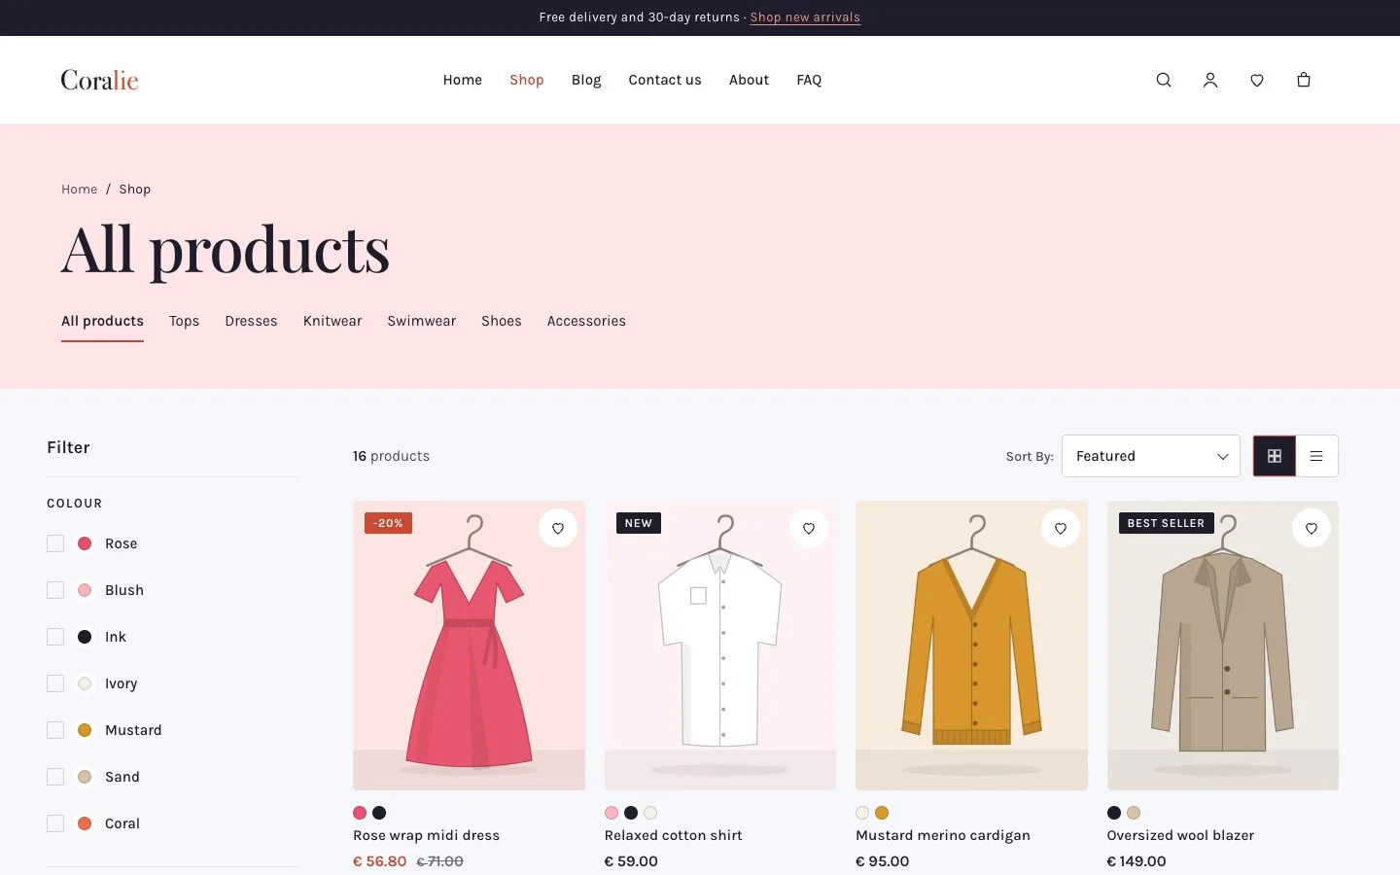This screenshot has width=1400, height=875.
Task: Open the Oversized wool blazer title
Action: 1180,835
